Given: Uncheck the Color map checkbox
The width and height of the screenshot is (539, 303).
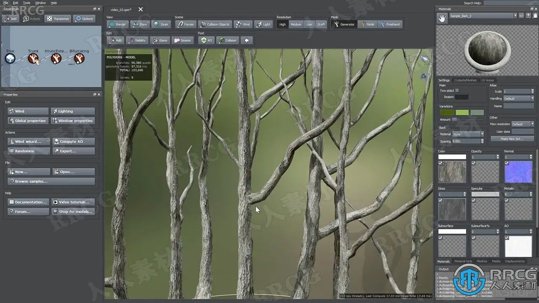Looking at the screenshot, I should coord(440,163).
